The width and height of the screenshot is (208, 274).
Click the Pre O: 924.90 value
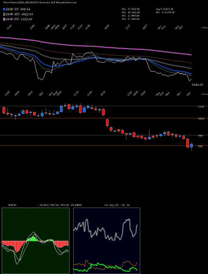point(131,9)
